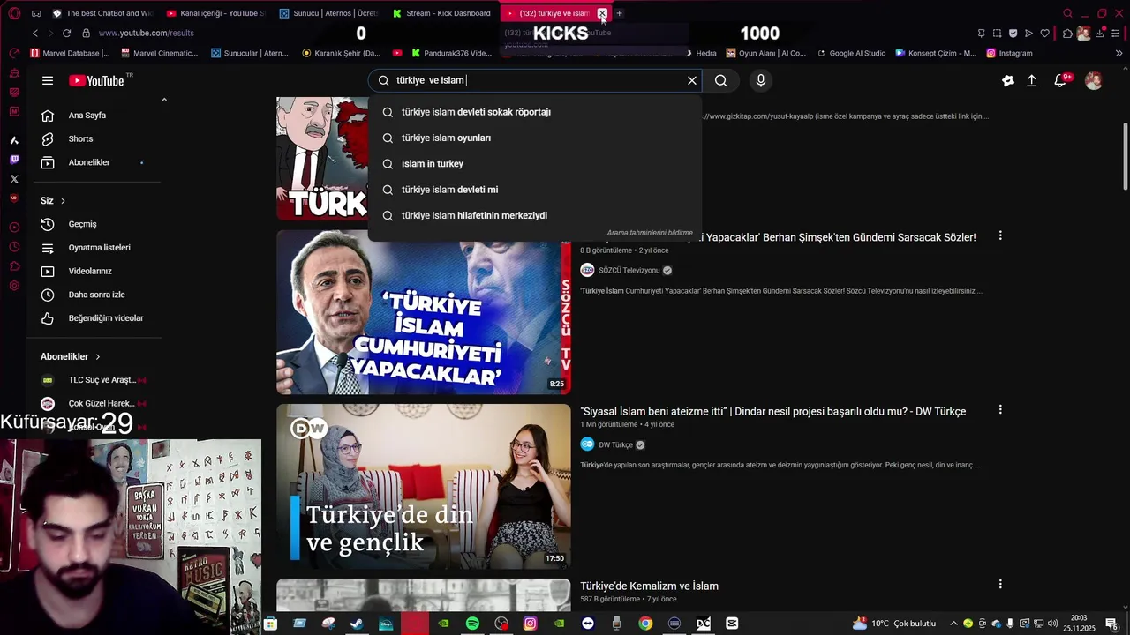Screen dimensions: 1130x635
Task: Click the browser back arrow
Action: click(x=35, y=34)
